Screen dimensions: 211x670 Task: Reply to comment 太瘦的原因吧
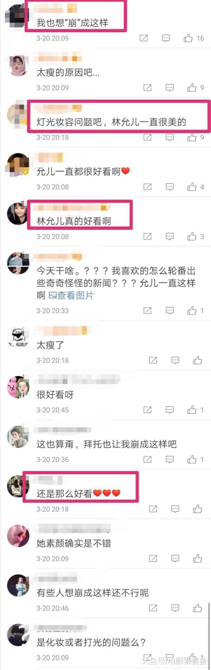(x=170, y=88)
